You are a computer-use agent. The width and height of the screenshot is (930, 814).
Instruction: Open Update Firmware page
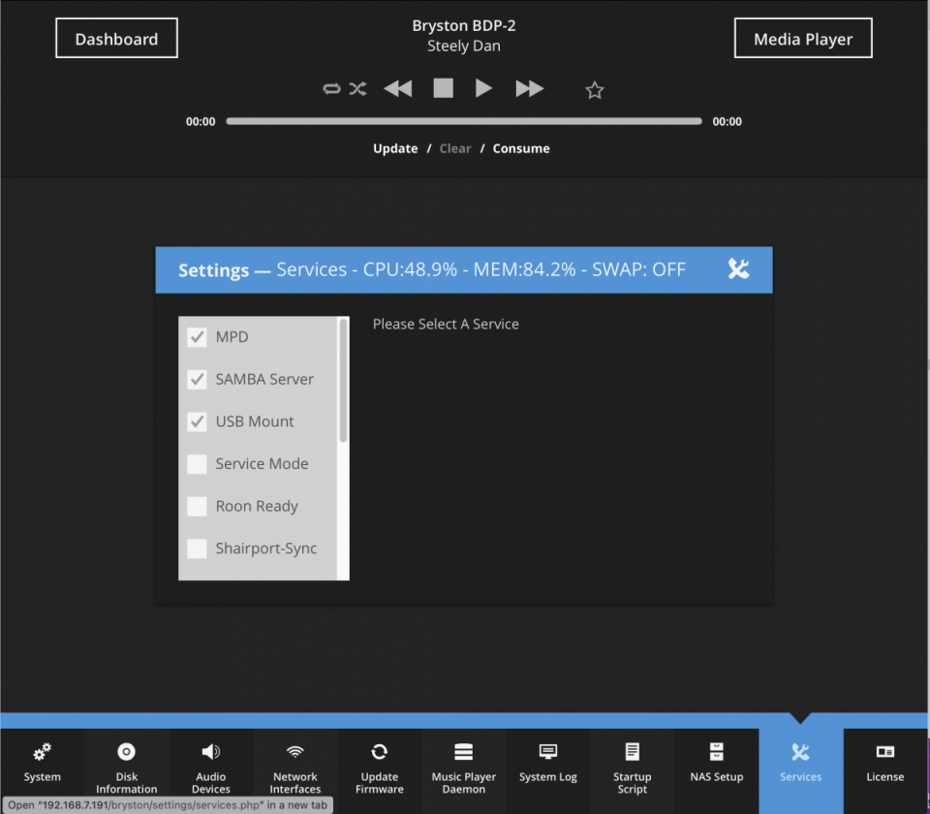click(379, 769)
